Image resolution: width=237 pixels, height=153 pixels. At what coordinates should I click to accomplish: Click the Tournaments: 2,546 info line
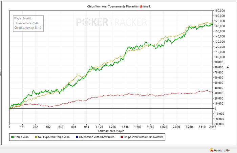pos(26,23)
